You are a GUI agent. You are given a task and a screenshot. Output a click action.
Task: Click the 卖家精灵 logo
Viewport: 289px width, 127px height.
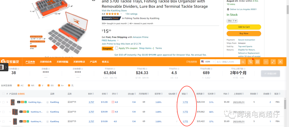pyautogui.click(x=10, y=62)
